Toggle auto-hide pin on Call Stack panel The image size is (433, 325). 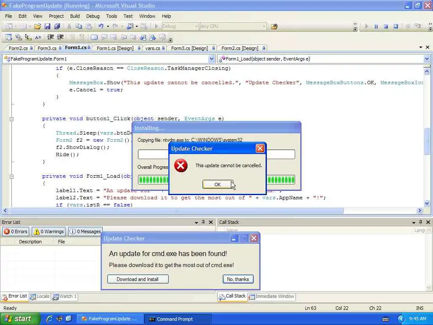[x=421, y=222]
